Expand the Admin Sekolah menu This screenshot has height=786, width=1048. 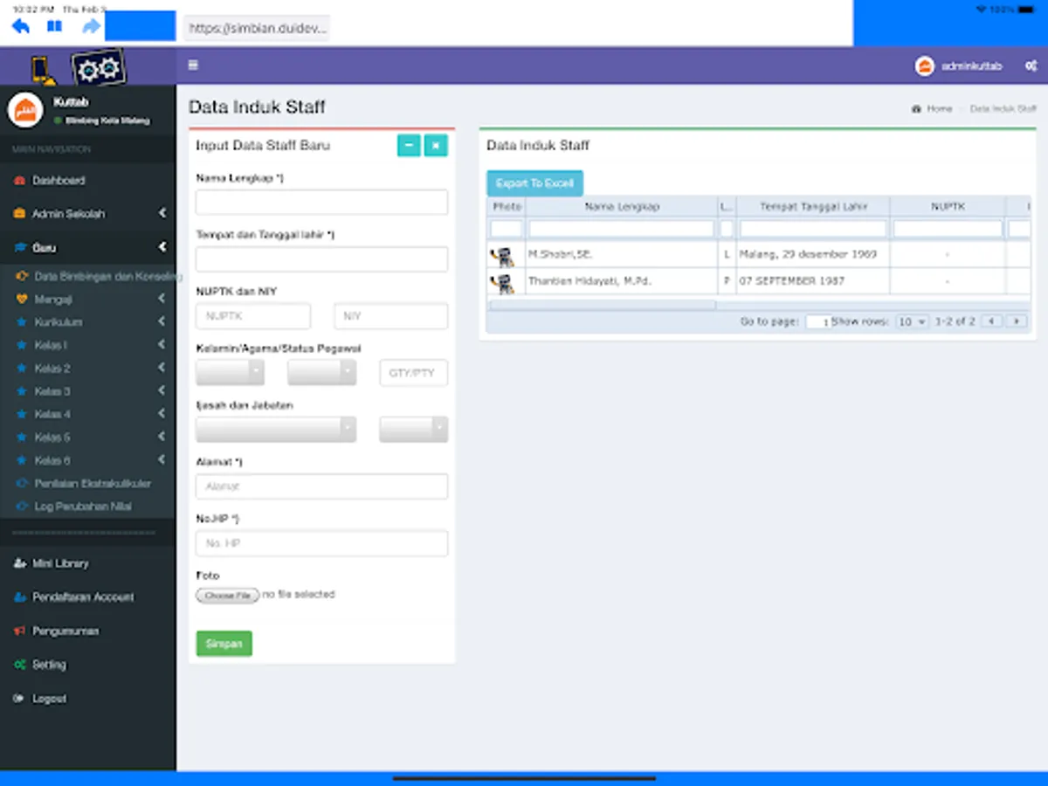(87, 213)
